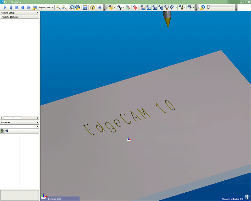Screen dimensions: 251x201
Task: Open simulator settings gear-wrench icon
Action: 78,7
